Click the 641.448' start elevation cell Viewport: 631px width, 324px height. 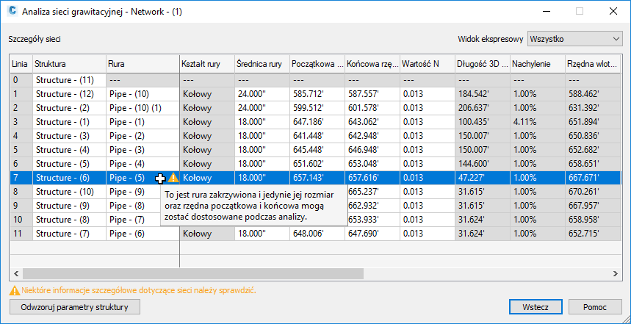tap(317, 136)
